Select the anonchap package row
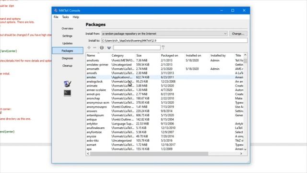The image size is (307, 173). coord(165,99)
